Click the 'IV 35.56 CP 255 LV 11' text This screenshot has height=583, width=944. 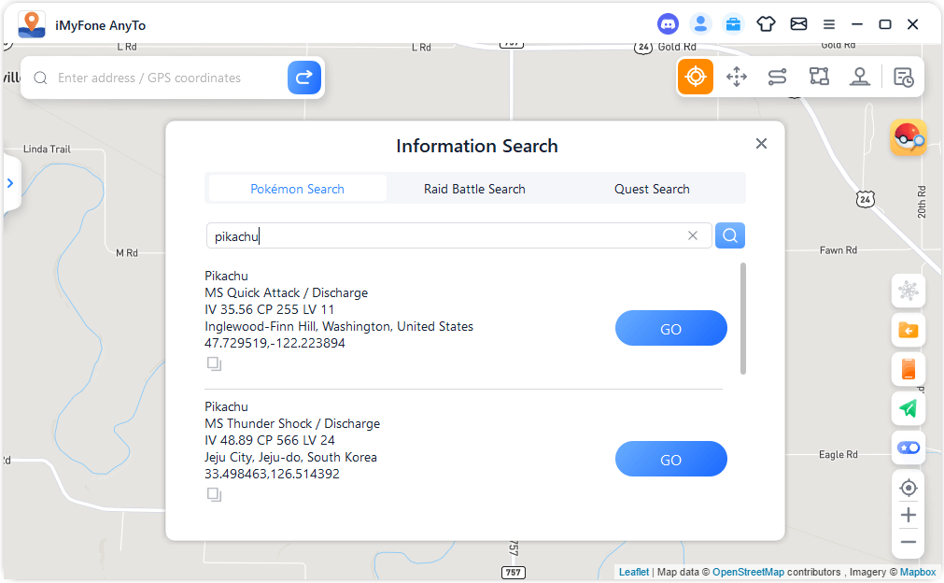tap(269, 309)
